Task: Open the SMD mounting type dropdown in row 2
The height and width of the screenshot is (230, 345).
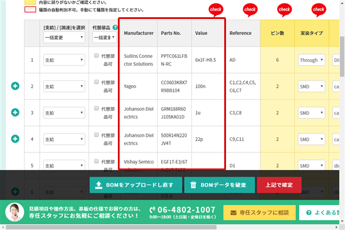Action: [x=311, y=86]
